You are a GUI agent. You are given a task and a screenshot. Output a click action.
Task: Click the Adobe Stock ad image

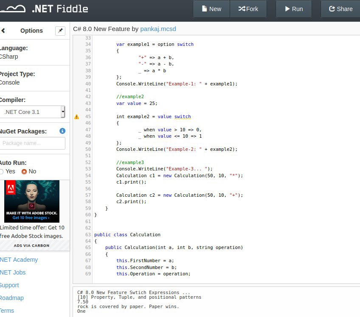click(32, 201)
